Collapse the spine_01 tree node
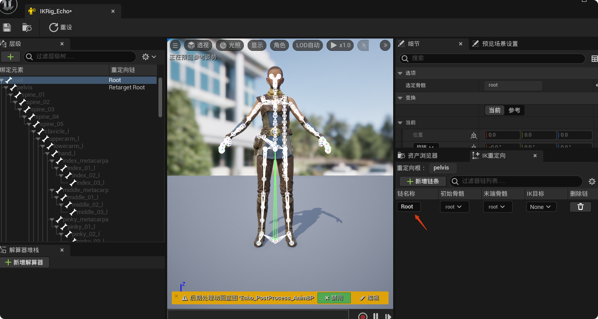The width and height of the screenshot is (598, 319). (11, 95)
